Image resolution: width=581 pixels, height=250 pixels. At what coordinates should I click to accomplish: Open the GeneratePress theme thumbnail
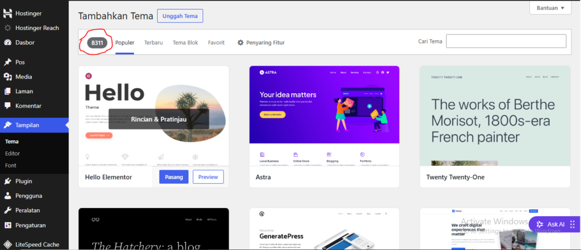[x=324, y=229]
